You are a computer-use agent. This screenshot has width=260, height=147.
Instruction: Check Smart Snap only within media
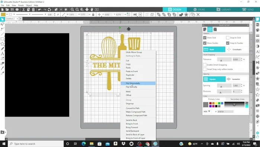point(205,69)
